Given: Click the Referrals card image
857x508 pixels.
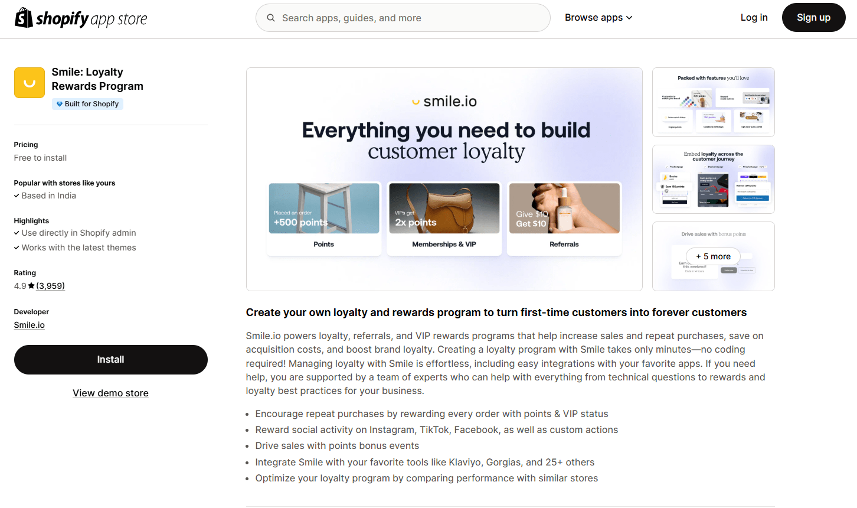Looking at the screenshot, I should click(565, 209).
